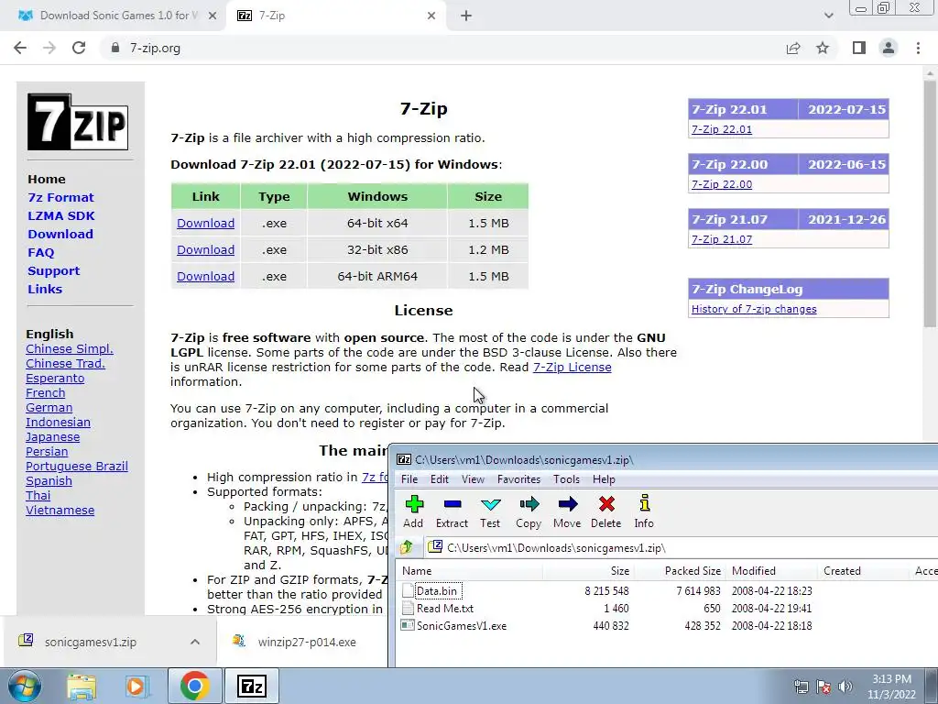The height and width of the screenshot is (704, 938).
Task: Close the 7-Zip browser tab
Action: [x=431, y=16]
